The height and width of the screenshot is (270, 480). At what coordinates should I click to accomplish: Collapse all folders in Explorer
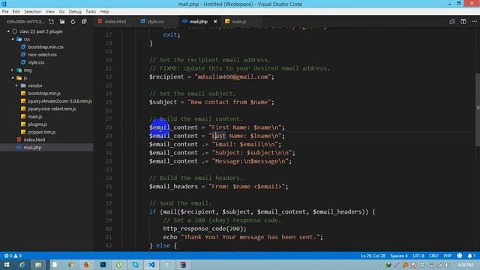coord(84,22)
